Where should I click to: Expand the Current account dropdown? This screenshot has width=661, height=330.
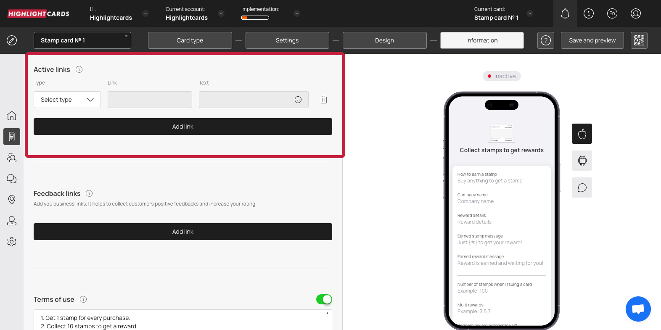coord(221,13)
